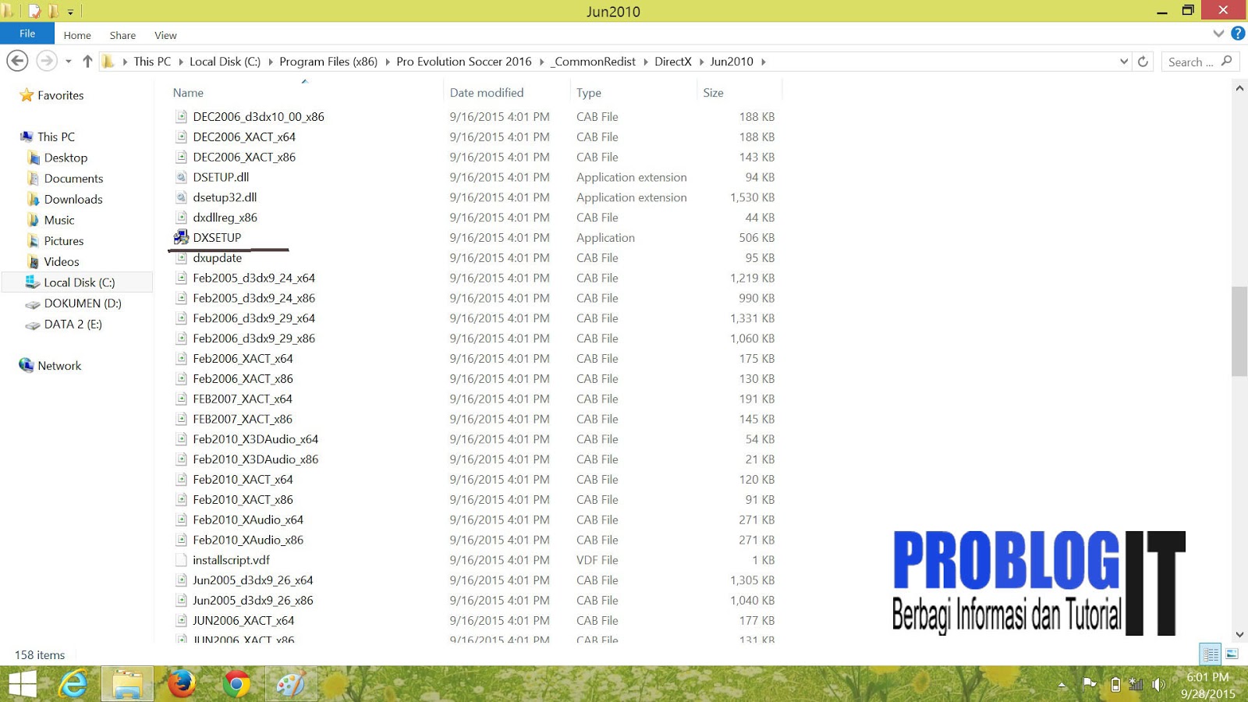Refresh the folder with the address bar refresh icon
1248x702 pixels.
(x=1143, y=62)
